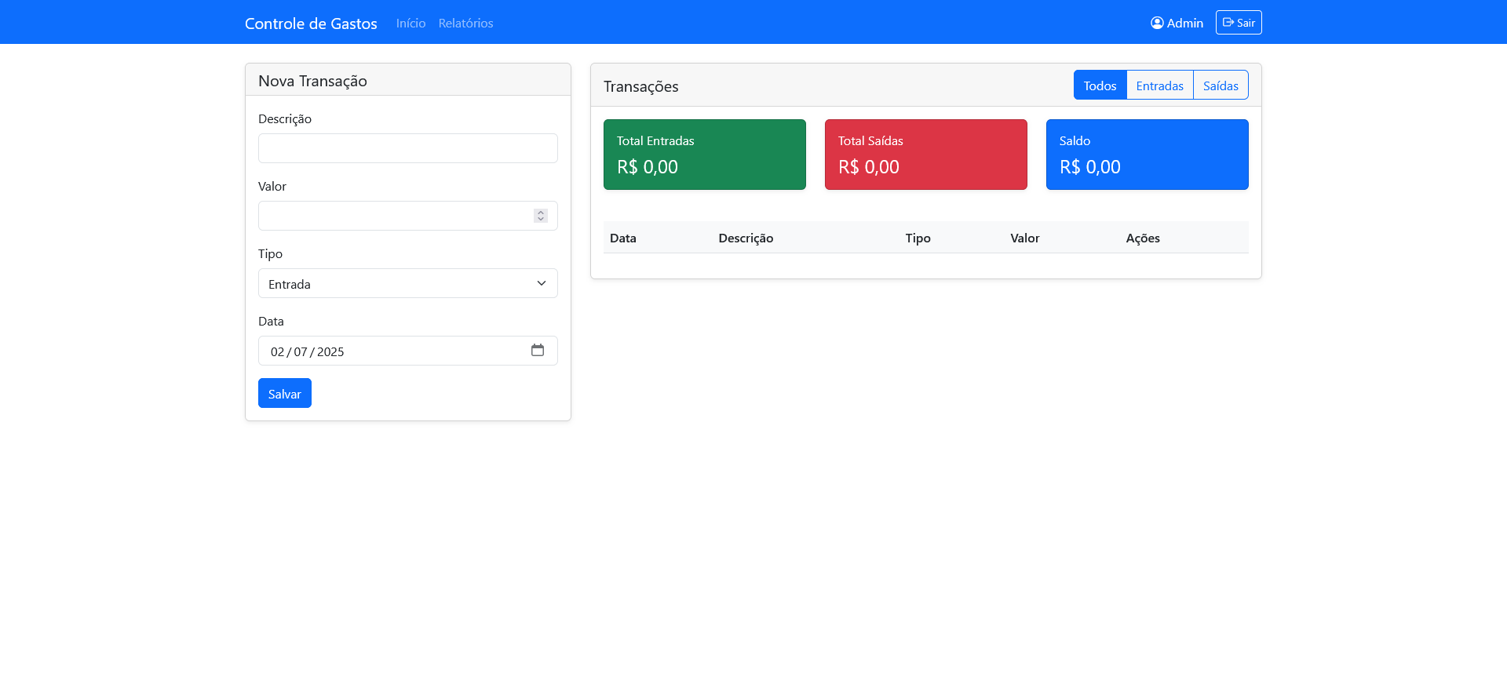This screenshot has width=1507, height=695.
Task: Decrease Valor with the down arrow
Action: click(x=541, y=219)
